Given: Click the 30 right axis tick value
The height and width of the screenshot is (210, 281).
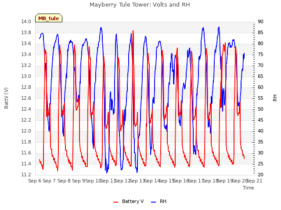Looking at the screenshot, I should (260, 153).
